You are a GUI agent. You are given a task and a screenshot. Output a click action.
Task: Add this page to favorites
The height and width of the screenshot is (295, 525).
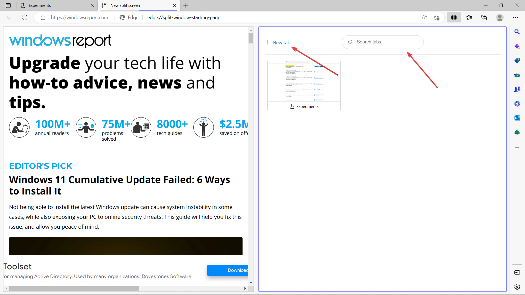[x=437, y=17]
